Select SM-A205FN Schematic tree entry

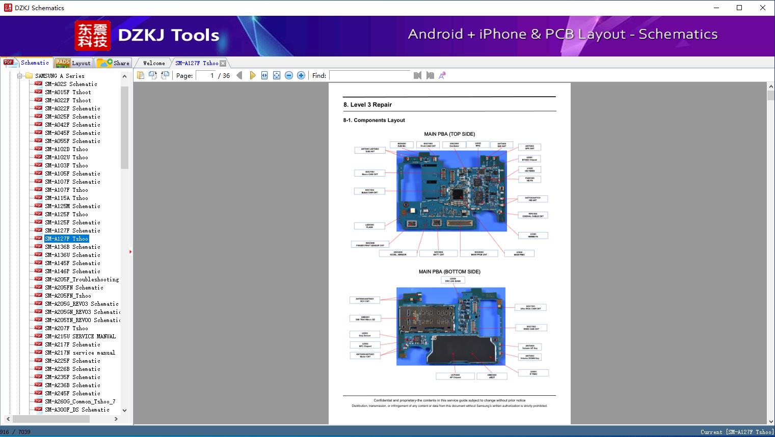click(74, 287)
